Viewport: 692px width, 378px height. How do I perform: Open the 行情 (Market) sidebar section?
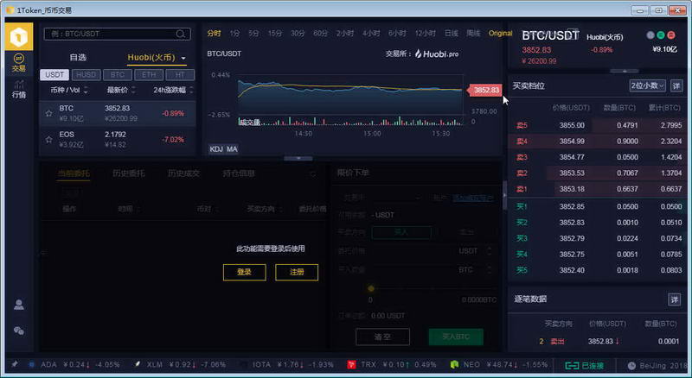pos(18,88)
